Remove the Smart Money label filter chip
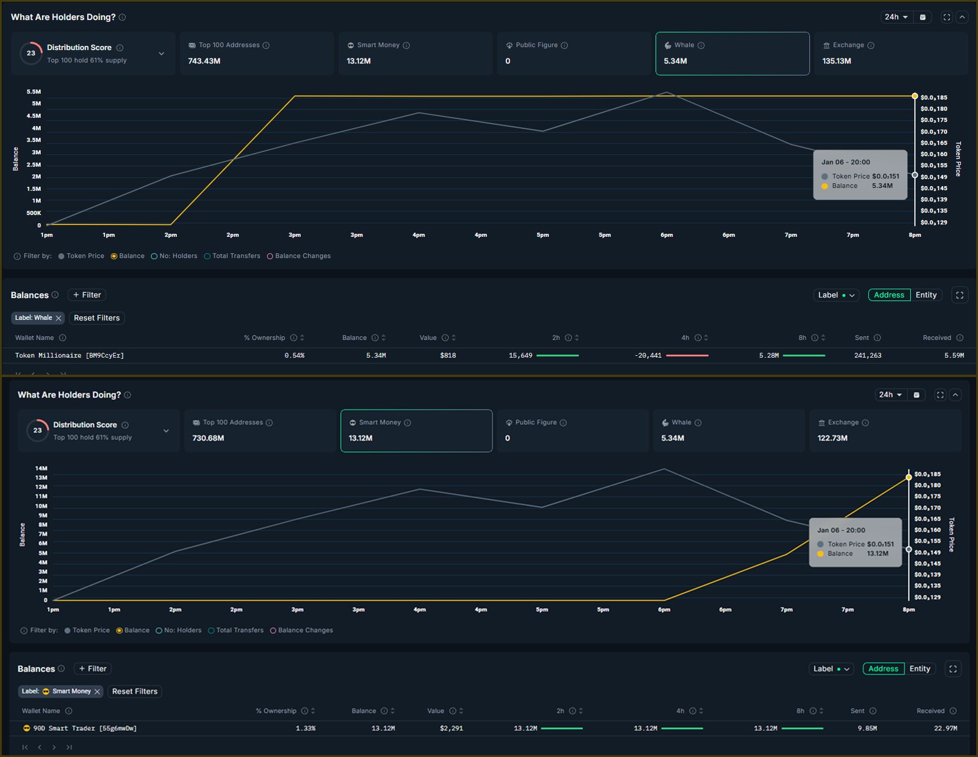The height and width of the screenshot is (757, 978). point(97,692)
